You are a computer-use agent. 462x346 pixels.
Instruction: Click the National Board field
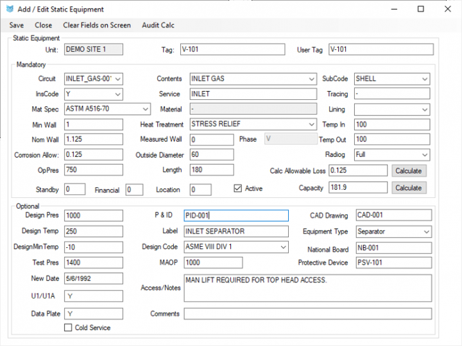[394, 248]
